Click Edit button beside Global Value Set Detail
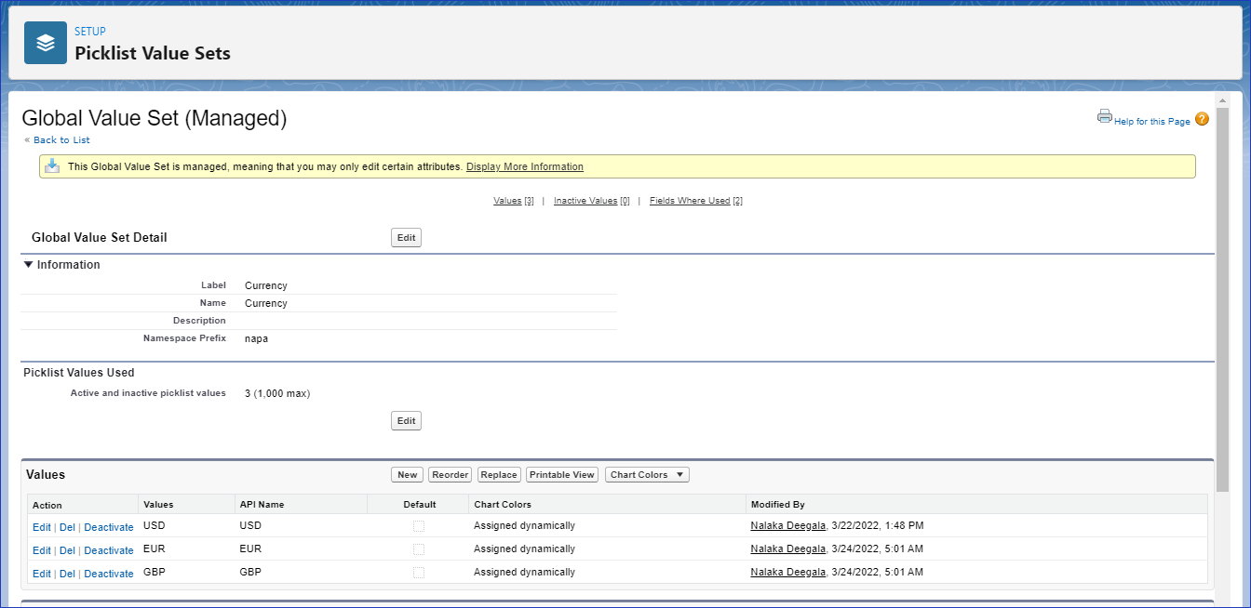The image size is (1251, 608). click(406, 238)
